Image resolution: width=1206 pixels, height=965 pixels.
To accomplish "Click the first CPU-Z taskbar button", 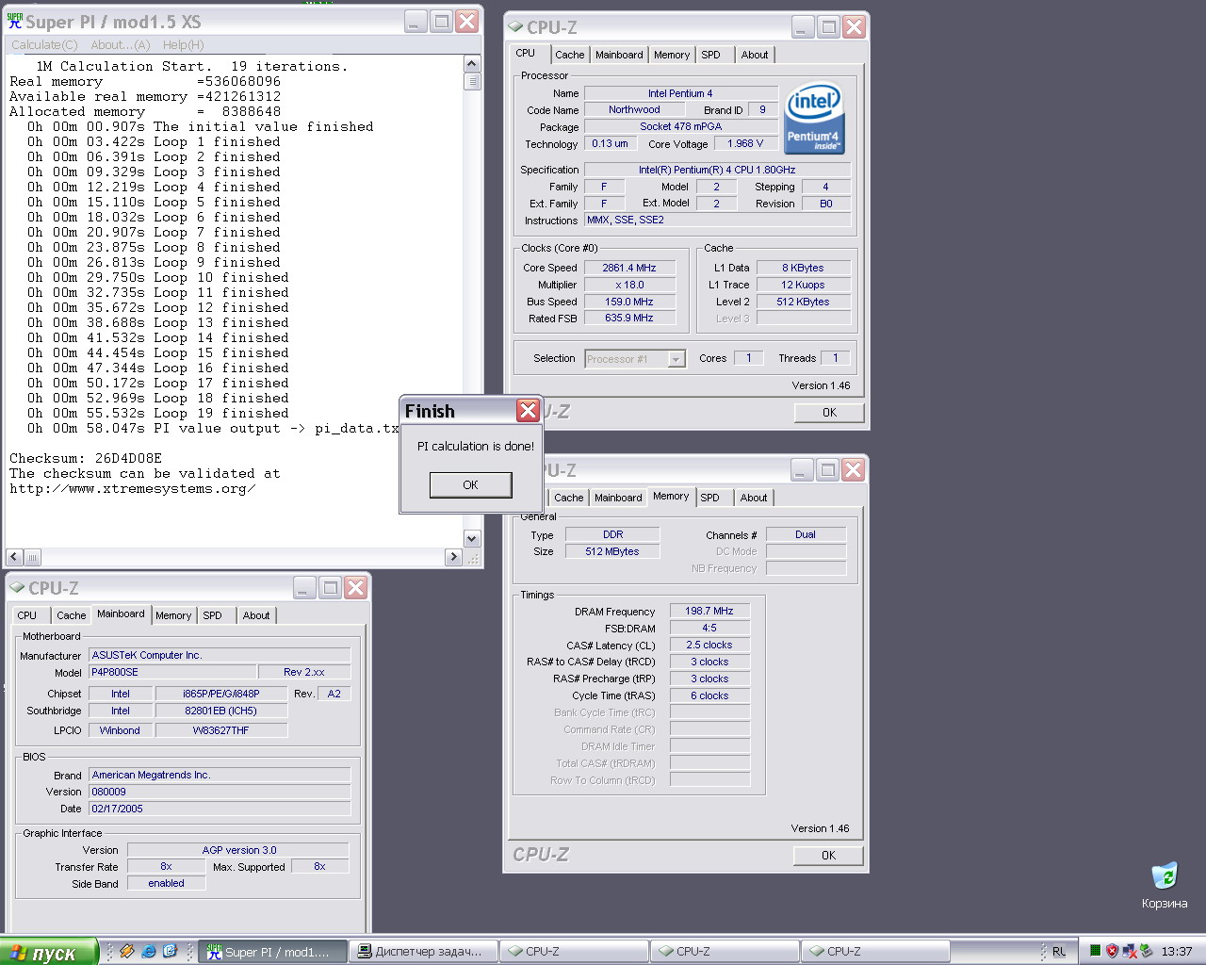I will [x=574, y=952].
